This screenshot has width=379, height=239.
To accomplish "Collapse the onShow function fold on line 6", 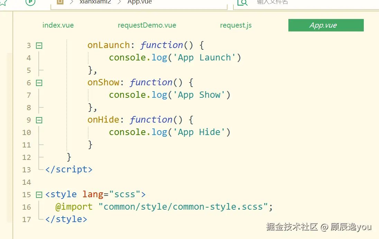I will coord(39,83).
